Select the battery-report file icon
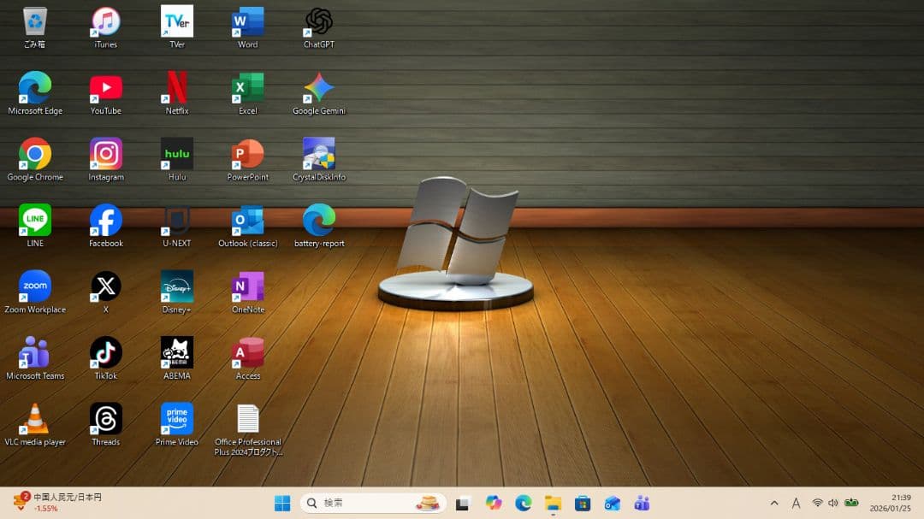 click(x=318, y=221)
